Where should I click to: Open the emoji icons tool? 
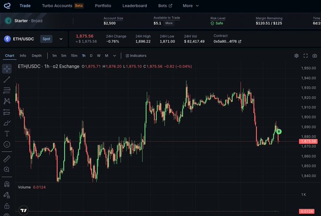7,144
